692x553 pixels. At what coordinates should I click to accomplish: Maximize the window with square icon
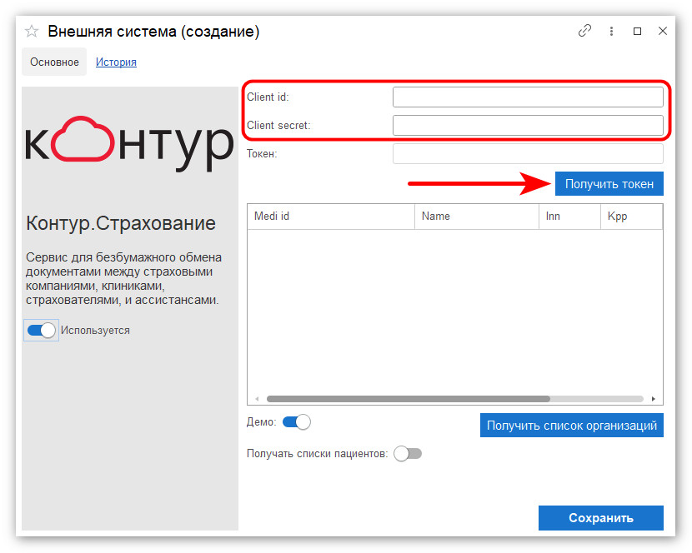tap(637, 32)
